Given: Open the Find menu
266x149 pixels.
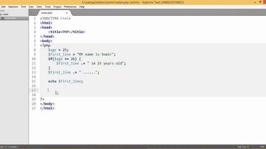Looking at the screenshot, I should (23, 7).
